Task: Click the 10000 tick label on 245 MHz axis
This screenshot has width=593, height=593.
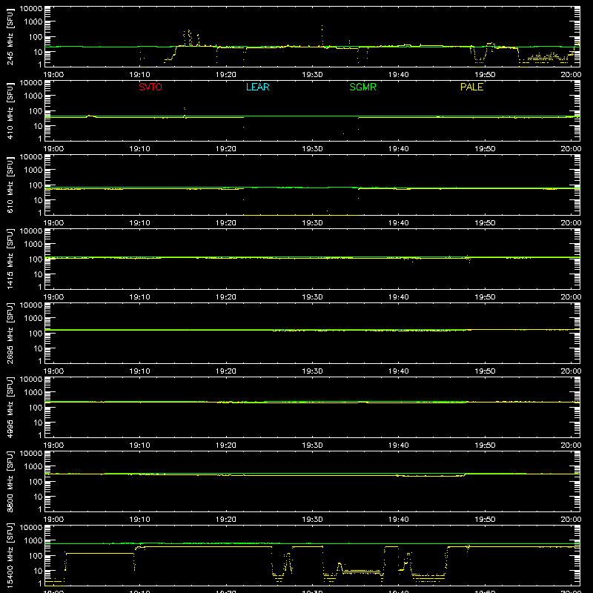Action: [x=31, y=9]
